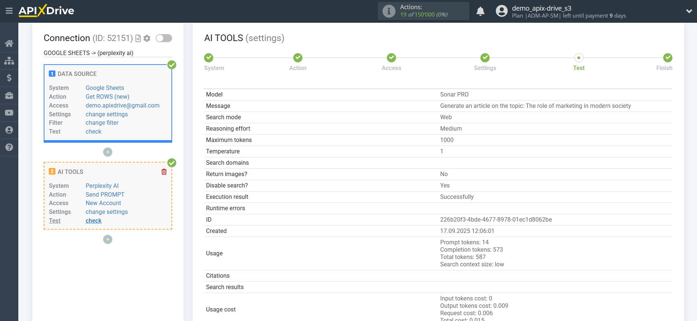Click the Test label in AI TOOLS
The height and width of the screenshot is (321, 697).
(x=55, y=220)
